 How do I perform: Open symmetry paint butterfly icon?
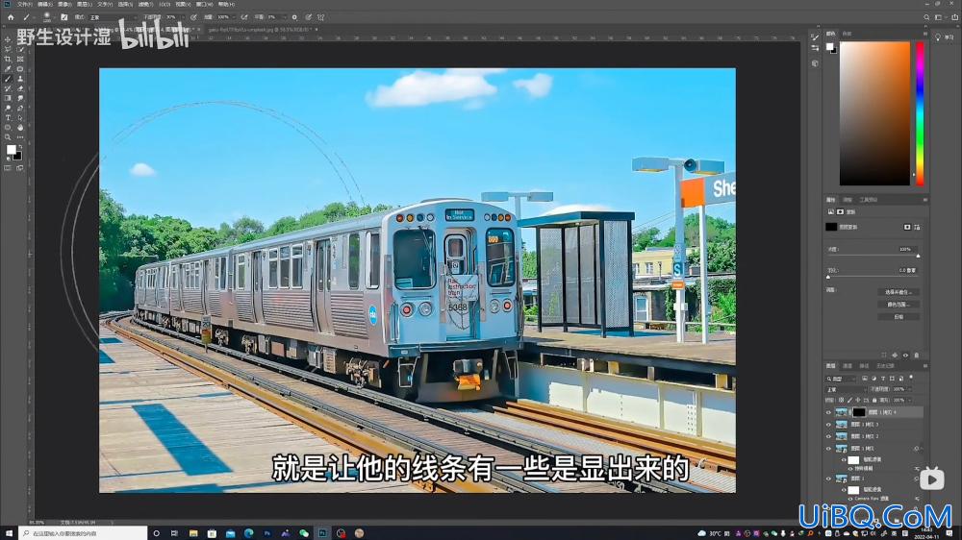[x=321, y=17]
